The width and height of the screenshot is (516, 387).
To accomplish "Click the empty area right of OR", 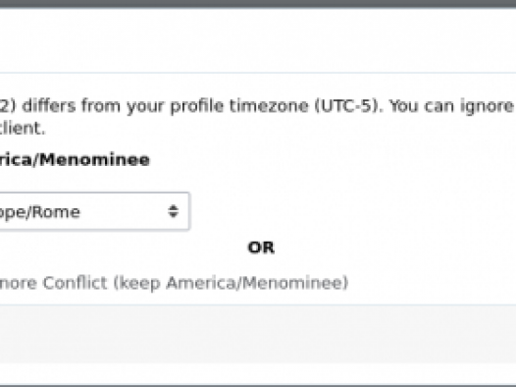I will click(395, 248).
